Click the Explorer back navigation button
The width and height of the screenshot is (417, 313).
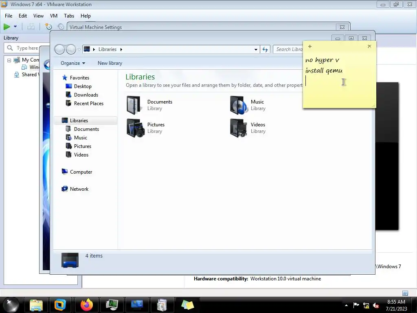tap(59, 49)
